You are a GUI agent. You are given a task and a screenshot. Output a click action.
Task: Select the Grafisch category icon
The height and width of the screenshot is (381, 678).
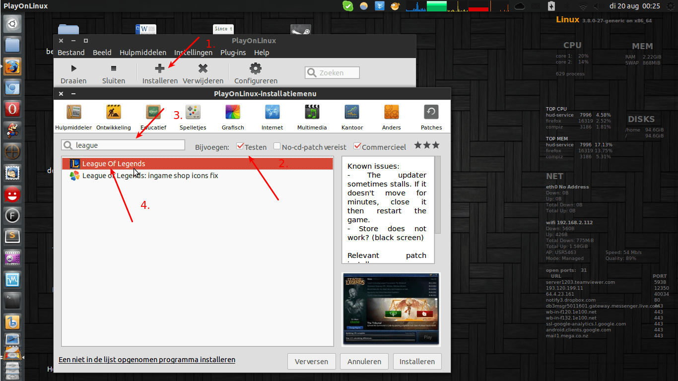(233, 112)
